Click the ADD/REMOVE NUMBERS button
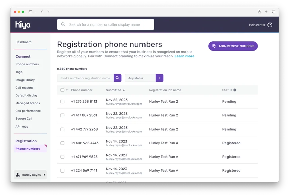This screenshot has width=289, height=196. 233,46
